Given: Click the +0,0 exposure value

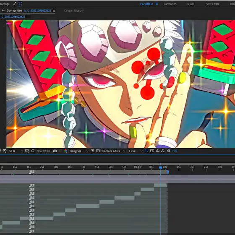Looking at the screenshot, I should click(x=175, y=151).
